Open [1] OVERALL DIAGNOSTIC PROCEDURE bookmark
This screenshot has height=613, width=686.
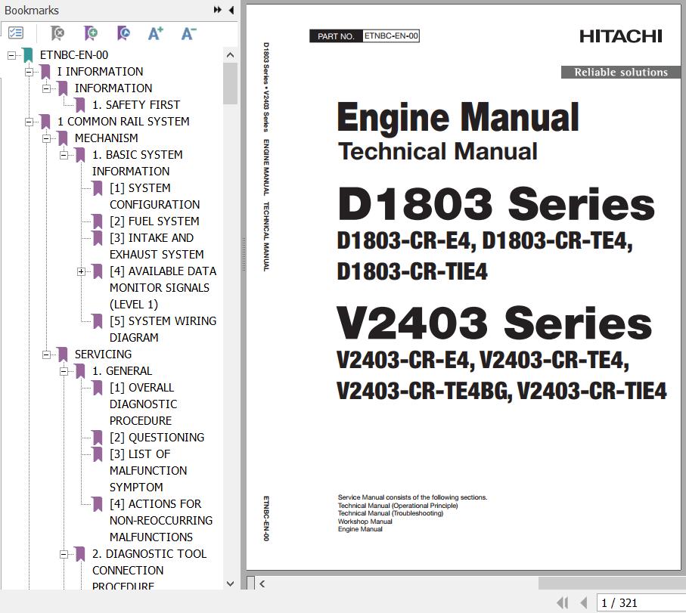[x=143, y=404]
